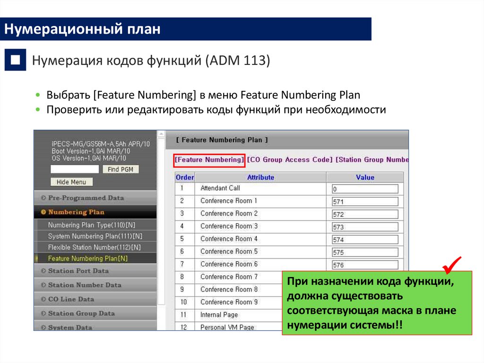
Task: Click the Conference Room 5 value field
Action: (x=365, y=252)
